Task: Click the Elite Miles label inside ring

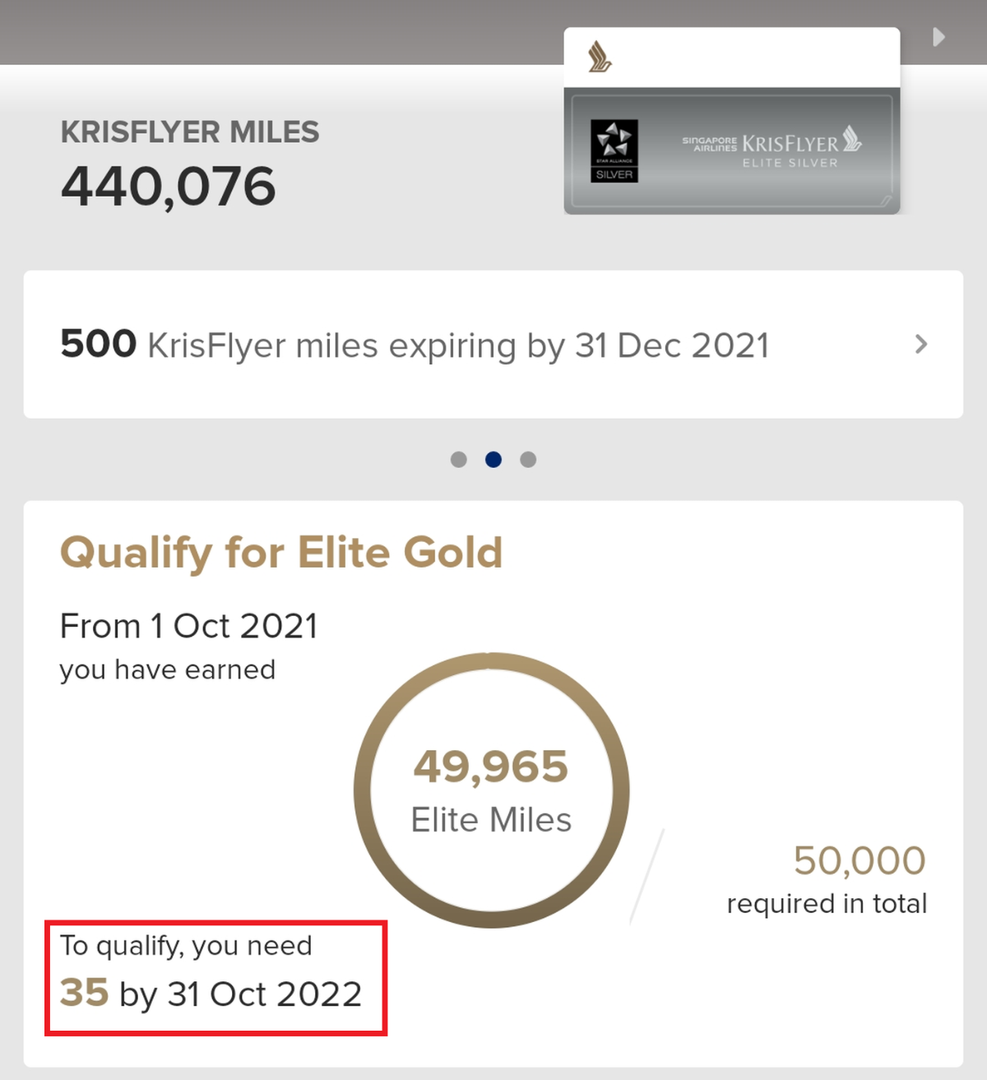Action: [491, 820]
